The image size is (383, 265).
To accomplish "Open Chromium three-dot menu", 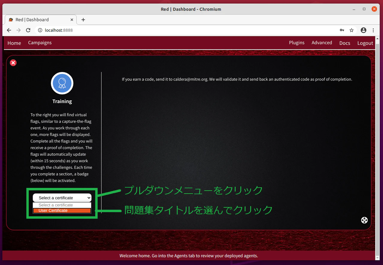I will coord(373,30).
